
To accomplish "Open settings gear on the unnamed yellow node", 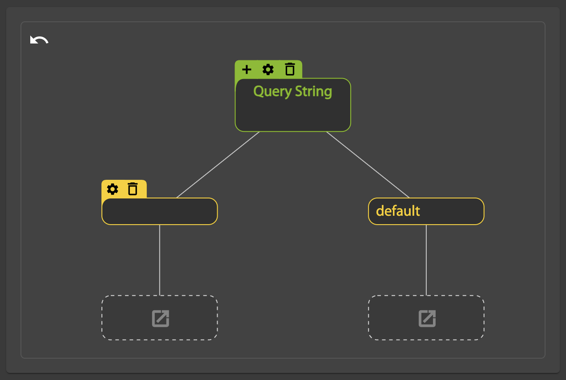I will point(113,189).
